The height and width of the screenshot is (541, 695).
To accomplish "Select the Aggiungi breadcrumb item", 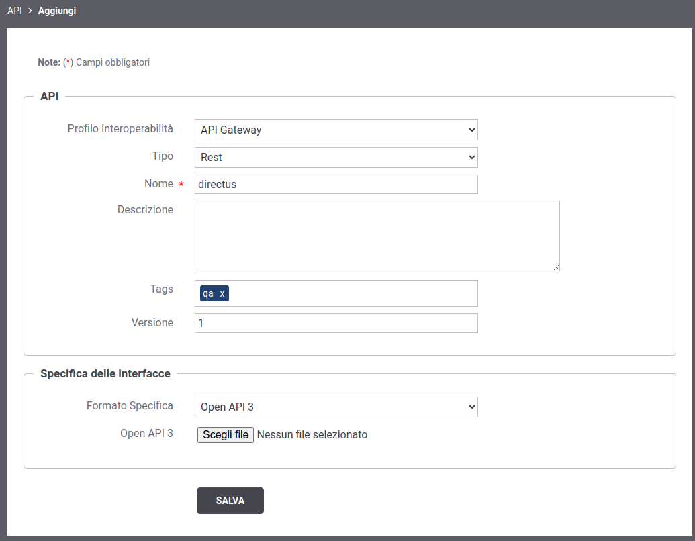I will pos(57,11).
